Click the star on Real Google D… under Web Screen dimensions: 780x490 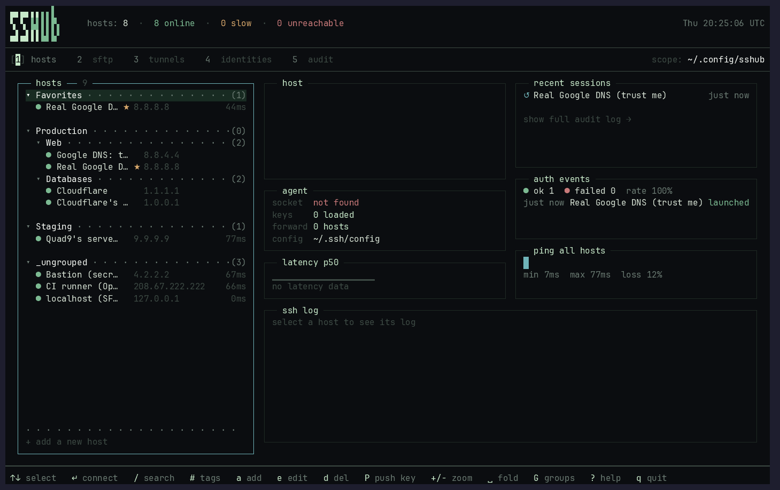tap(137, 167)
